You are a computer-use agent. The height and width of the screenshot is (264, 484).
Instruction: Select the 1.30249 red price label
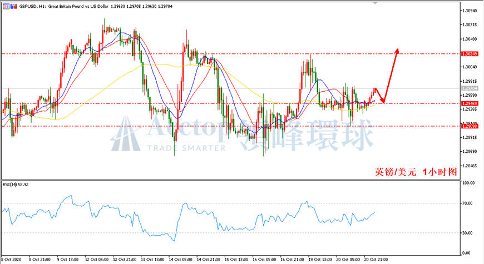470,54
